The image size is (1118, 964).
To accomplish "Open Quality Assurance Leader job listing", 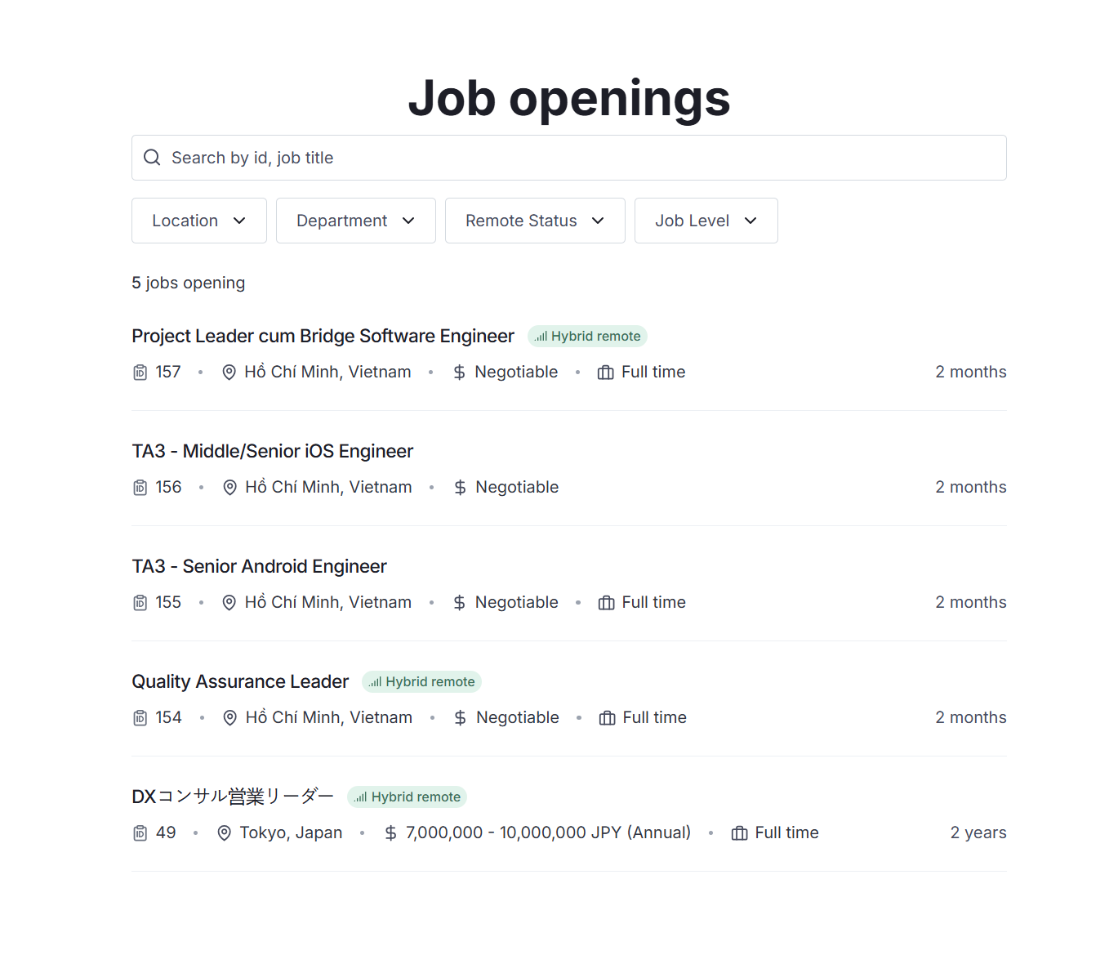I will click(x=240, y=682).
